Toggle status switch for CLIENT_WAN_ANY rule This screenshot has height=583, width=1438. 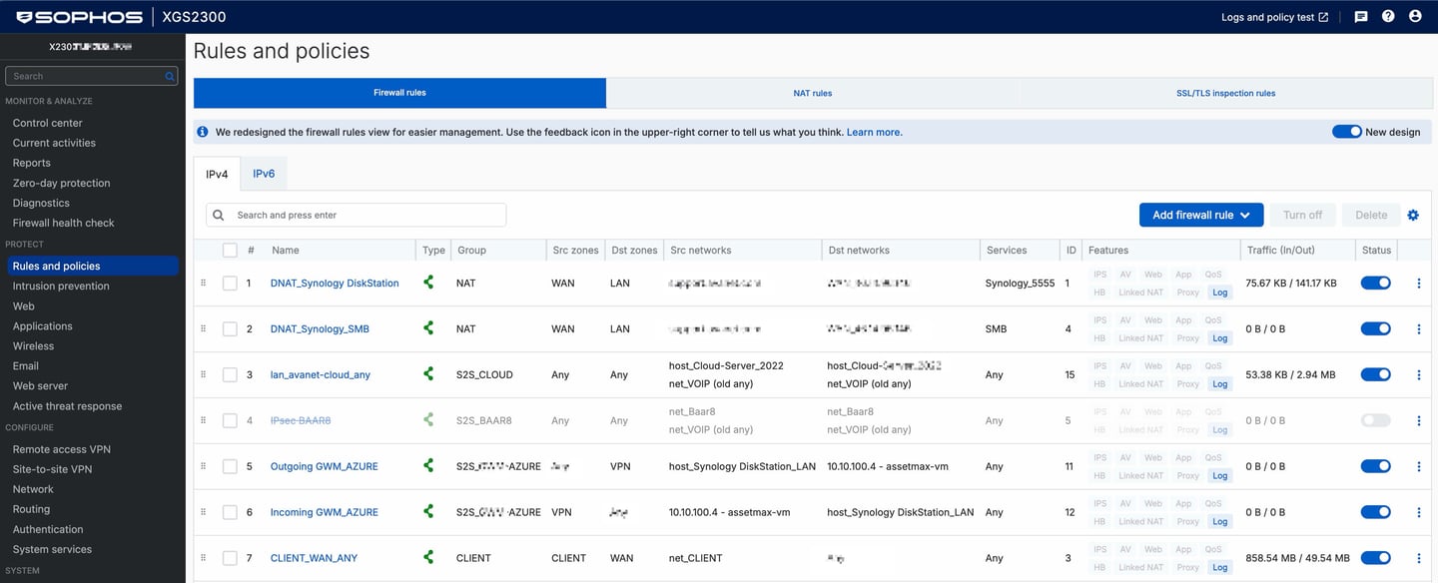pos(1376,558)
